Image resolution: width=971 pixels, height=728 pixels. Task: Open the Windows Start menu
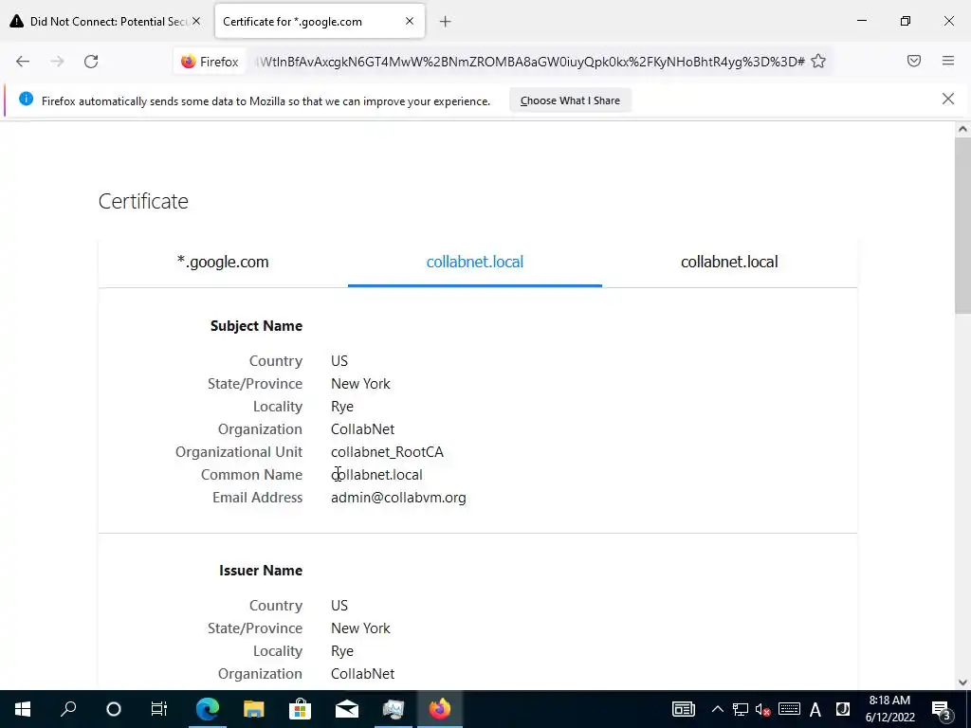click(23, 709)
